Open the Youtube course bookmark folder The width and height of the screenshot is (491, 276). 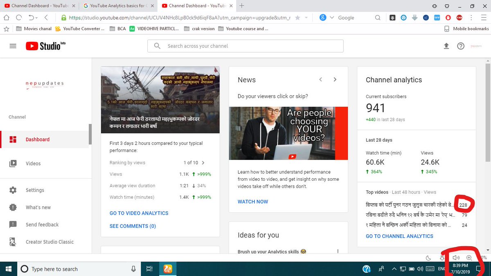(243, 29)
